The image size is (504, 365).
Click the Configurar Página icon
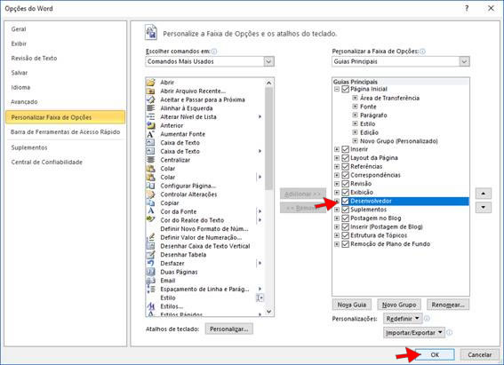[150, 186]
